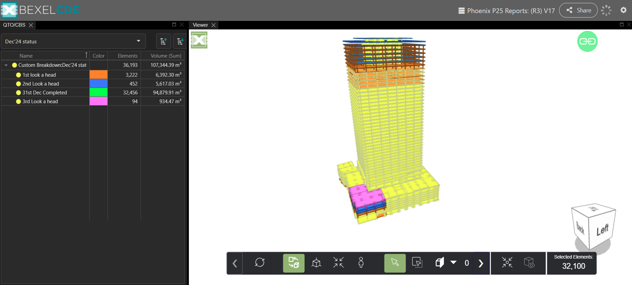The width and height of the screenshot is (632, 285).
Task: Click the orbit/rotate view tool
Action: 260,263
